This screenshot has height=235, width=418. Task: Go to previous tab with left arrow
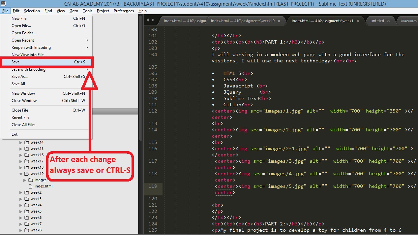tap(147, 20)
